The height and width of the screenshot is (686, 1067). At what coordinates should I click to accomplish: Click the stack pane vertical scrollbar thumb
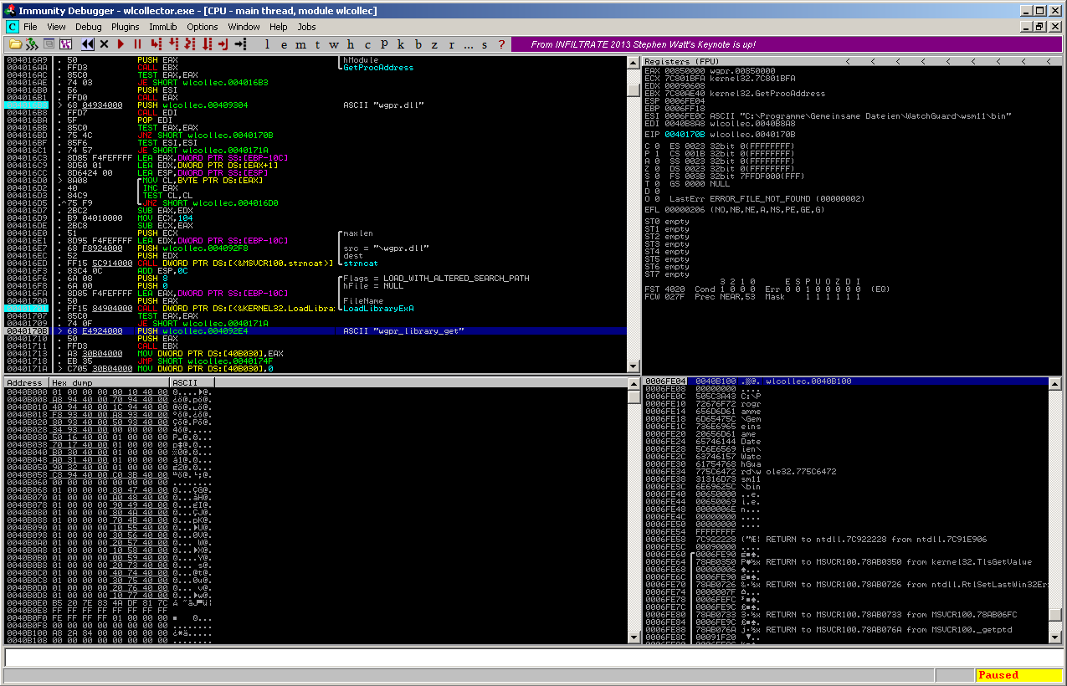1055,615
